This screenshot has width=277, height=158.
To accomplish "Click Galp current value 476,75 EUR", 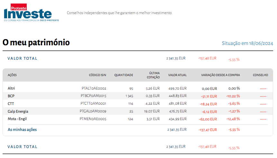I will 178,111.
